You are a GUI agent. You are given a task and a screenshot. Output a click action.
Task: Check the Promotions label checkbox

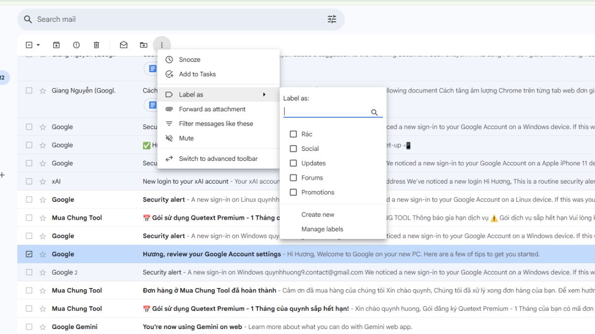(293, 192)
